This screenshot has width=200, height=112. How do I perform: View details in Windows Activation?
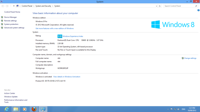(x=67, y=77)
